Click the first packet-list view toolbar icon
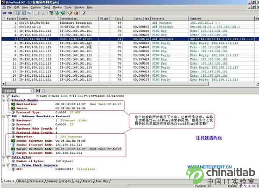The image size is (259, 188). [x=18, y=13]
